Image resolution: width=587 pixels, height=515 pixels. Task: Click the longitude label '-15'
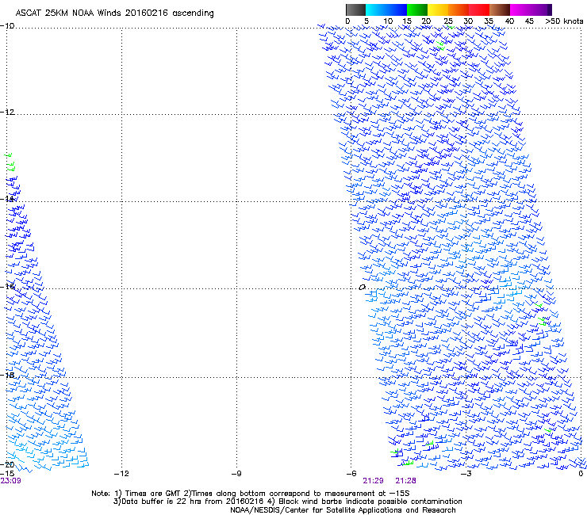[7, 474]
